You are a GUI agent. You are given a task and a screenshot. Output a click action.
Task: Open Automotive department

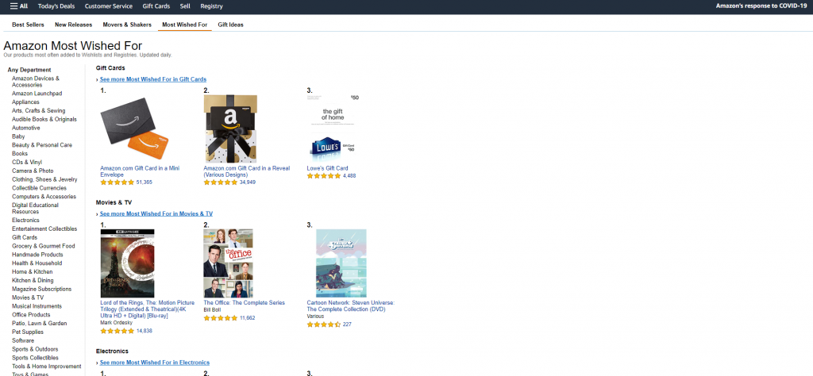(x=26, y=128)
